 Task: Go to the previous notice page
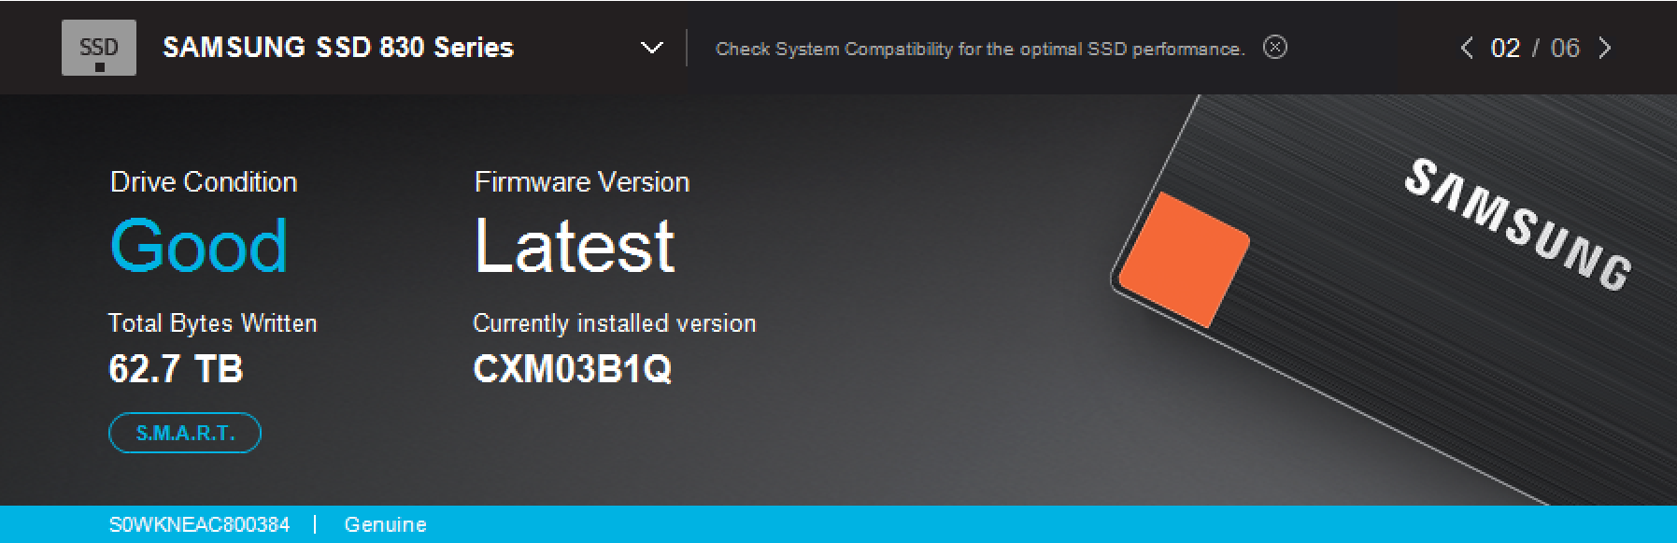[x=1467, y=48]
